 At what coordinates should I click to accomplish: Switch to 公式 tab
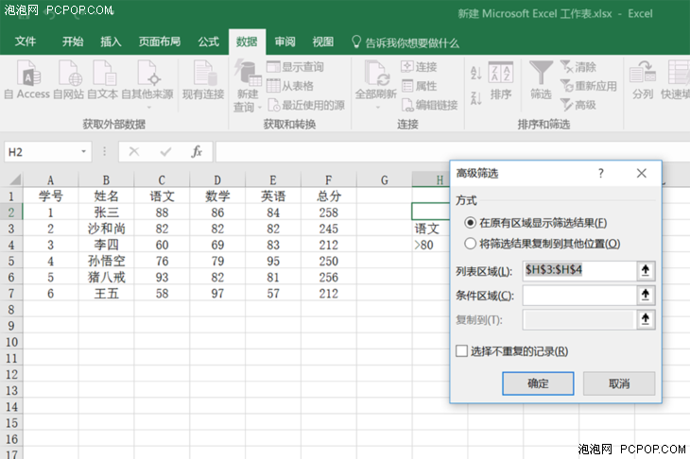pos(208,42)
